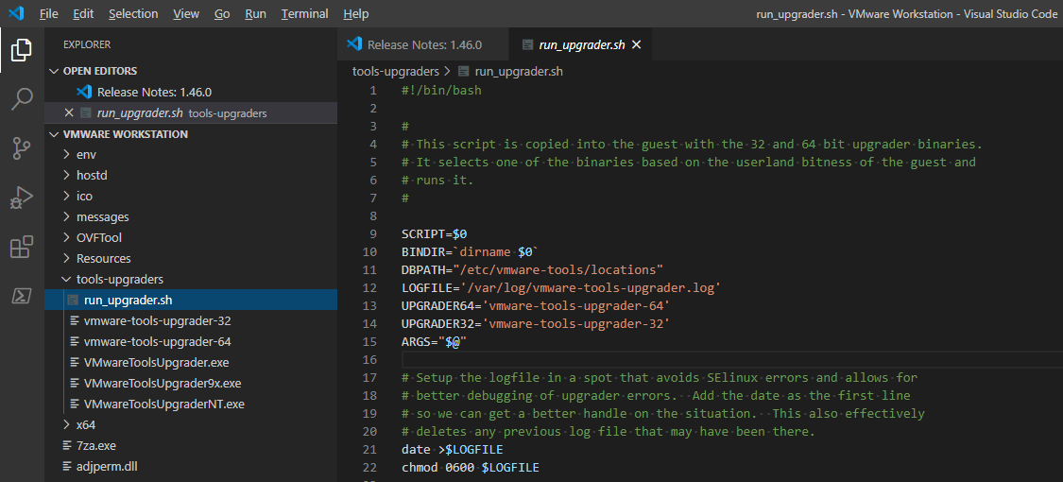1063x482 pixels.
Task: Click the ARGS="$@" line
Action: 435,342
